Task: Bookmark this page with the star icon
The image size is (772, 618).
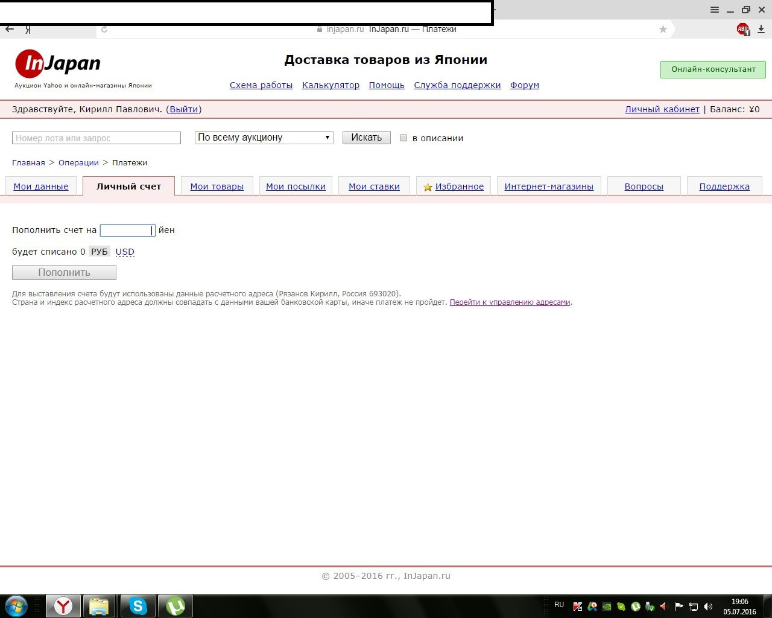Action: 663,29
